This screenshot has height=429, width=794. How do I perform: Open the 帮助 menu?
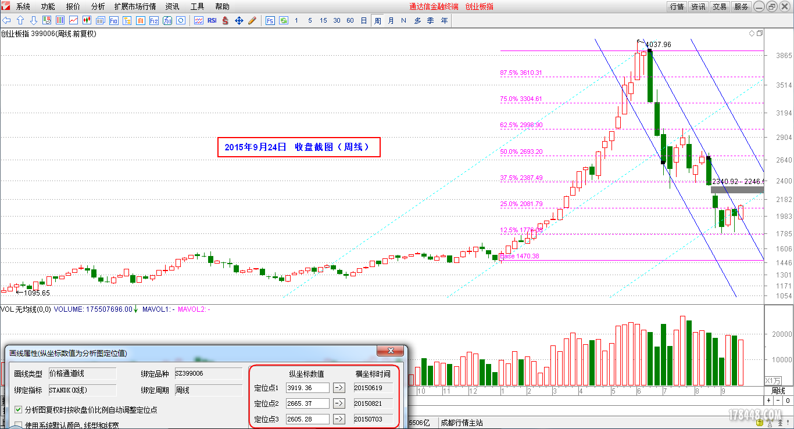tap(222, 7)
